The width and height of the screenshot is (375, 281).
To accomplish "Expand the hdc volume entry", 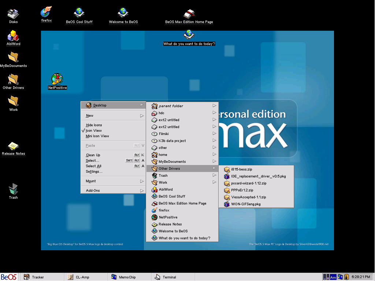I will (182, 113).
